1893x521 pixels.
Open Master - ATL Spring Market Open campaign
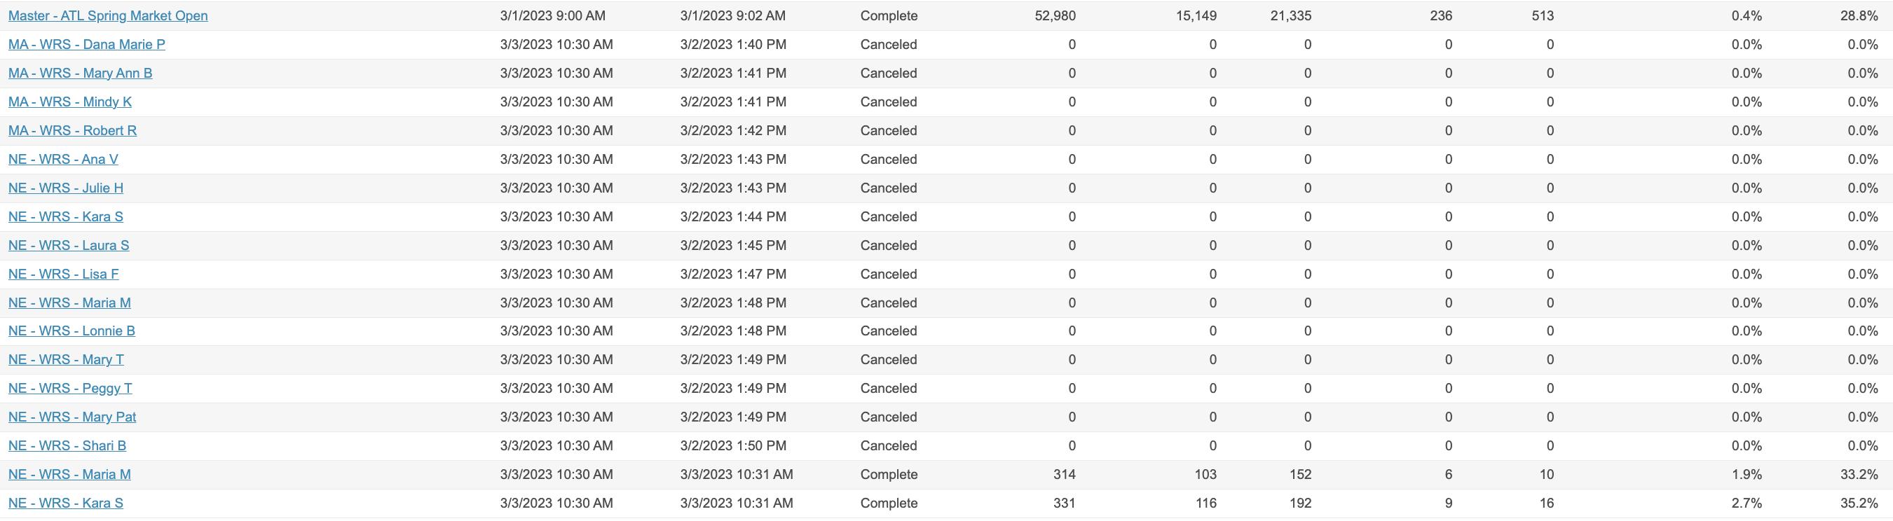point(108,15)
